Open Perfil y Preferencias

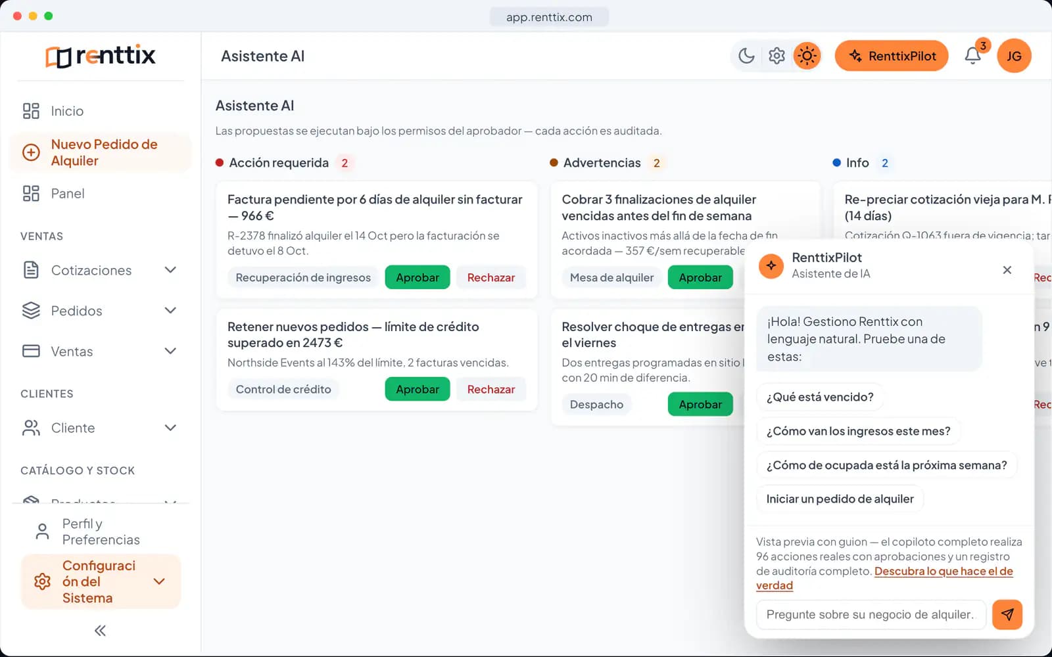pos(101,532)
